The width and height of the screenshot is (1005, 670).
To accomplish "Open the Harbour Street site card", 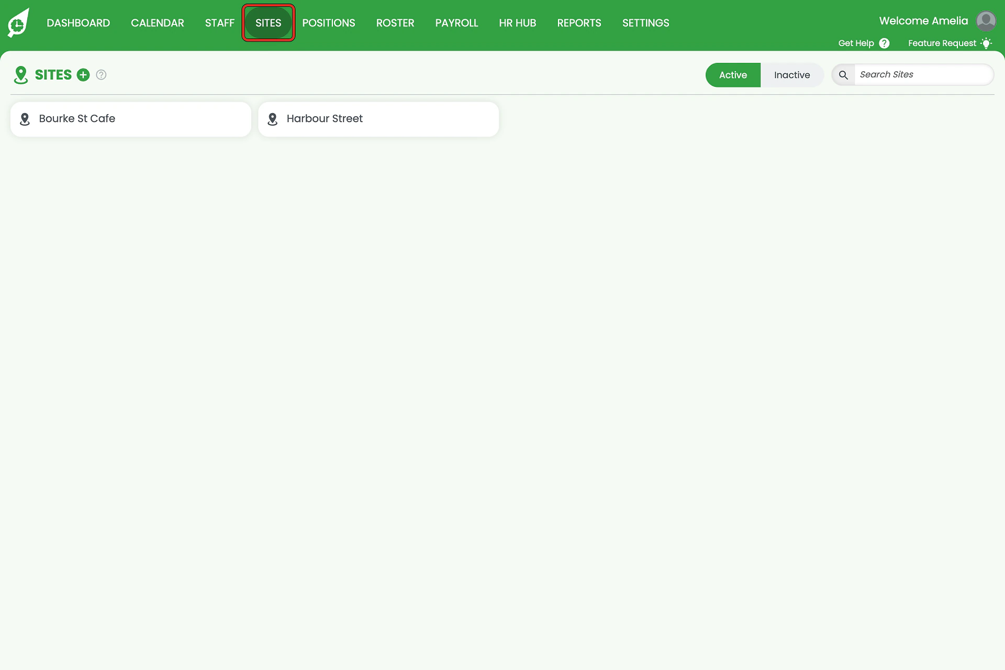I will pos(378,119).
